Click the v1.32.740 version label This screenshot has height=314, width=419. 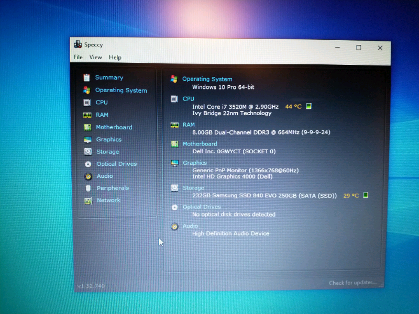pyautogui.click(x=91, y=286)
